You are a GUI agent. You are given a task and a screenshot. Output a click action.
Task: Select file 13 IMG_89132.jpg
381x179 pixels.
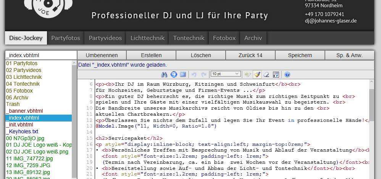tap(39, 172)
